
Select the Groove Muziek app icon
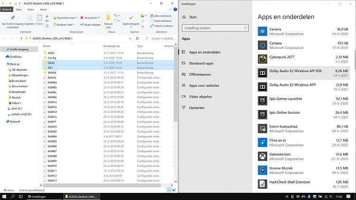[x=262, y=170]
